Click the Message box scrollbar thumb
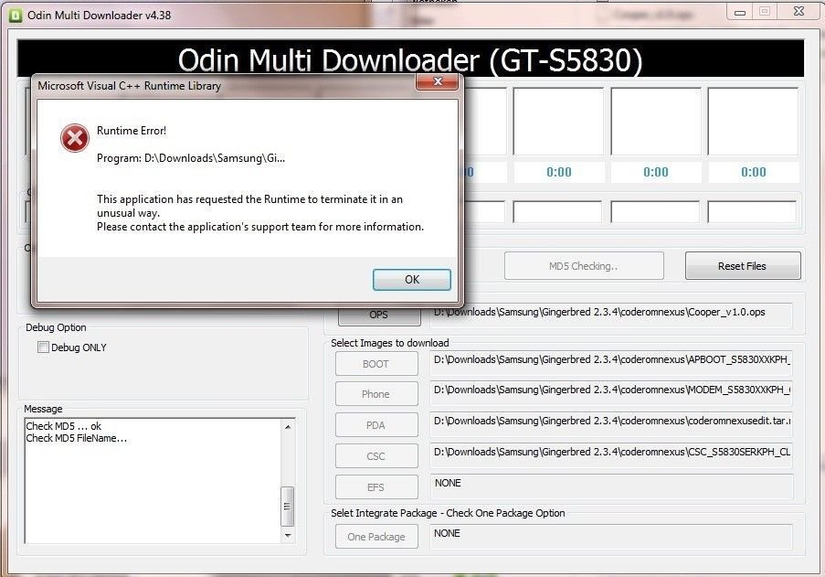This screenshot has width=825, height=577. [287, 507]
